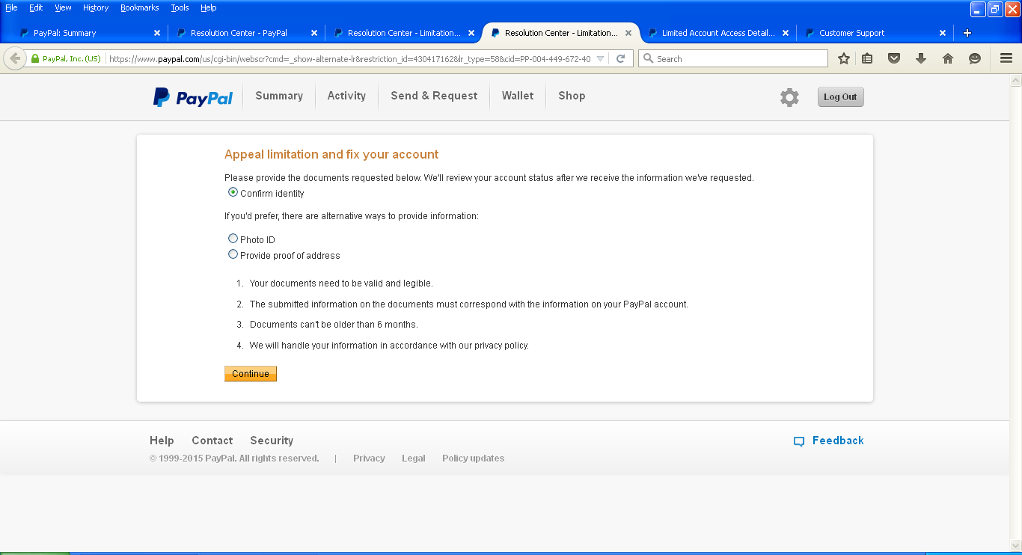Open the Downloads arrow icon
This screenshot has width=1022, height=555.
point(921,58)
